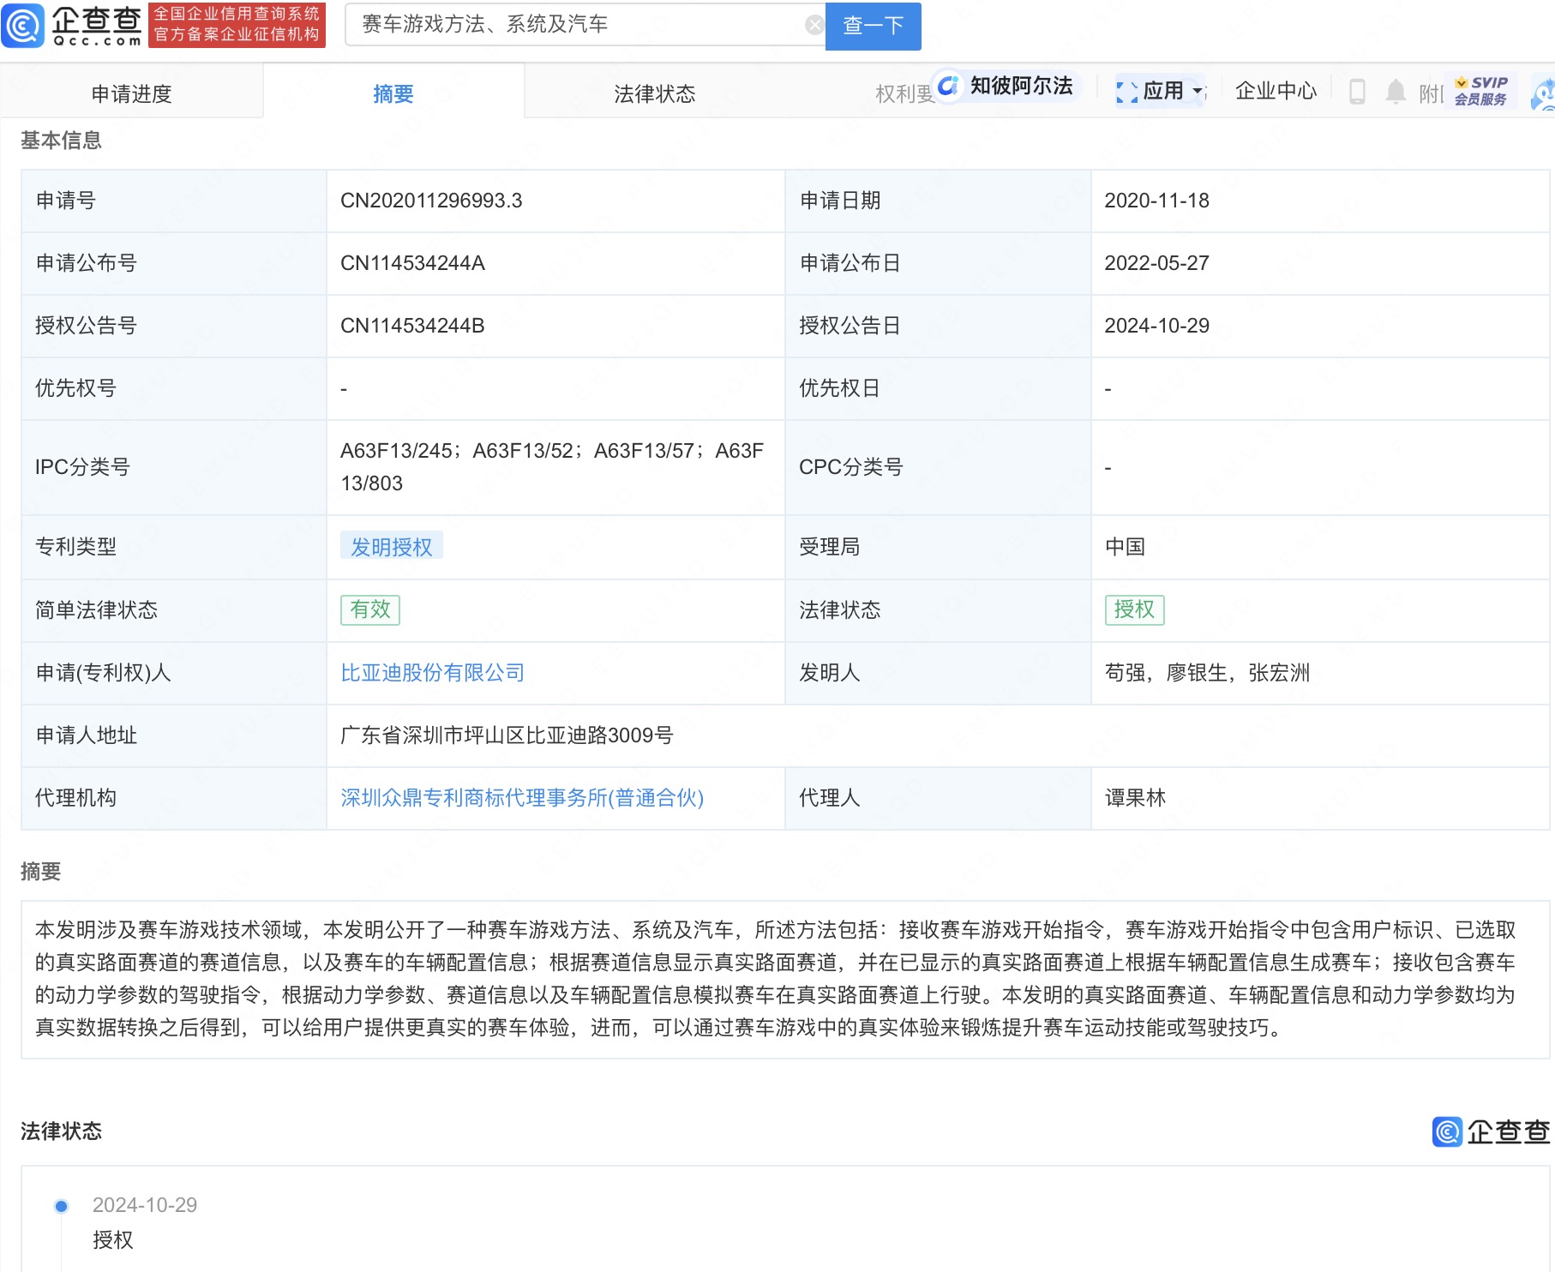Open the 权利要求 tab
The height and width of the screenshot is (1272, 1555).
904,93
